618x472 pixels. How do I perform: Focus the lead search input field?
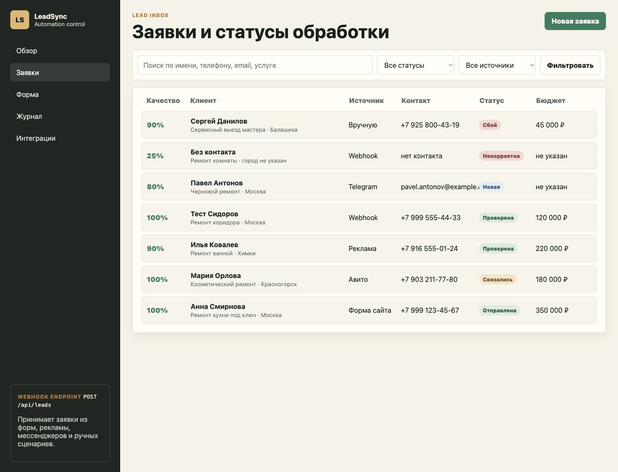pos(255,65)
